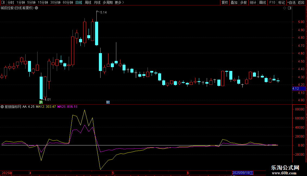This screenshot has height=176, width=307.
Task: Select the 1分钟 period tab
Action: [21, 2]
